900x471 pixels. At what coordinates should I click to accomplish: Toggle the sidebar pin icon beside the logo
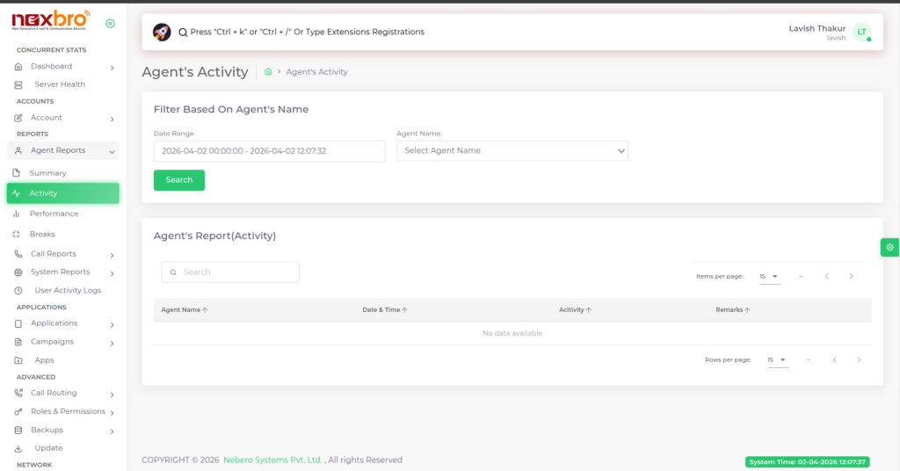[x=110, y=24]
